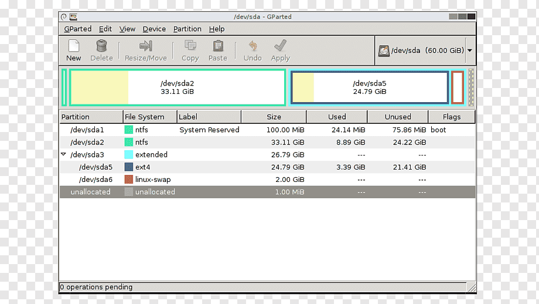The width and height of the screenshot is (539, 304).
Task: Open the Device menu
Action: pyautogui.click(x=154, y=29)
